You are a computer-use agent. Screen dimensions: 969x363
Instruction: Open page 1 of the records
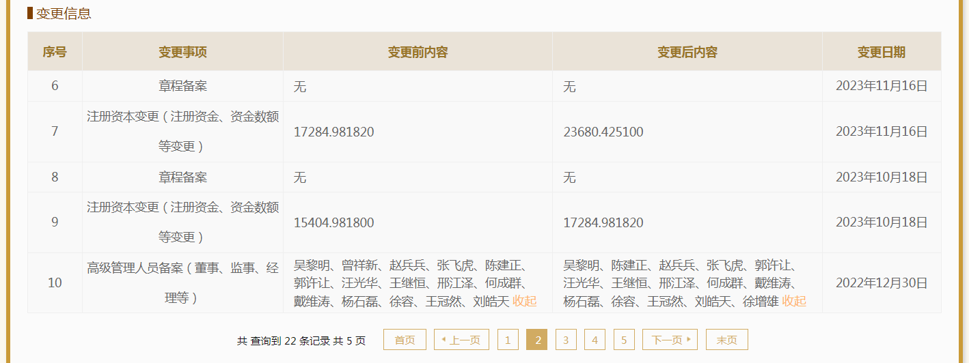(508, 340)
